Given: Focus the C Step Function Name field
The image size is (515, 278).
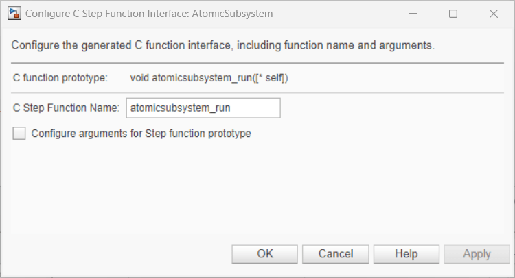Looking at the screenshot, I should click(203, 108).
